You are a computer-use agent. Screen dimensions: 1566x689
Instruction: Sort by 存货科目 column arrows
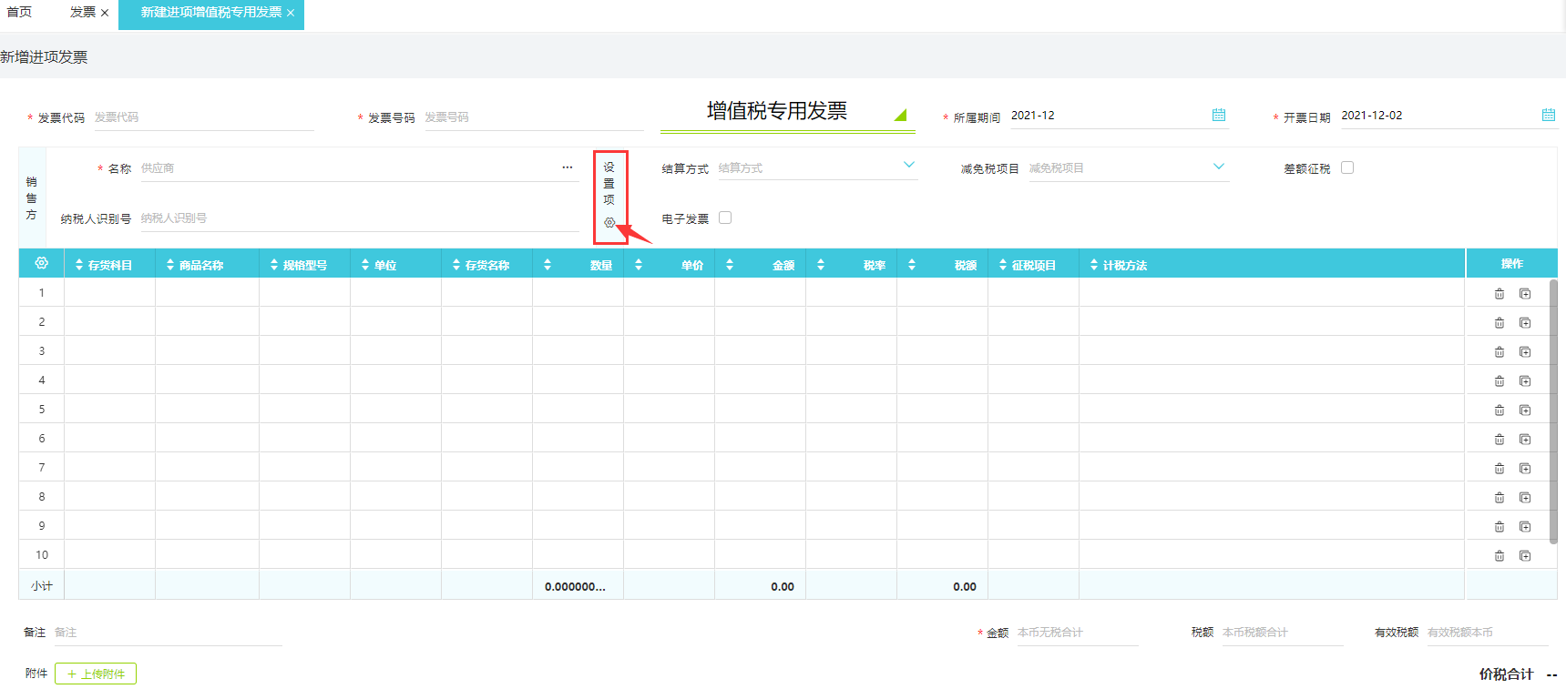pos(79,265)
